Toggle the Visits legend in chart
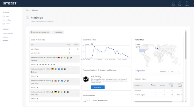The image size is (194, 107). 87,44
